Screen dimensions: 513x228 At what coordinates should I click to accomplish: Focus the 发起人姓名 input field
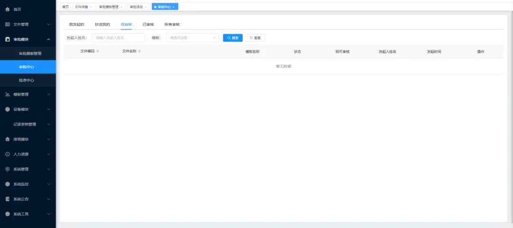(x=118, y=38)
